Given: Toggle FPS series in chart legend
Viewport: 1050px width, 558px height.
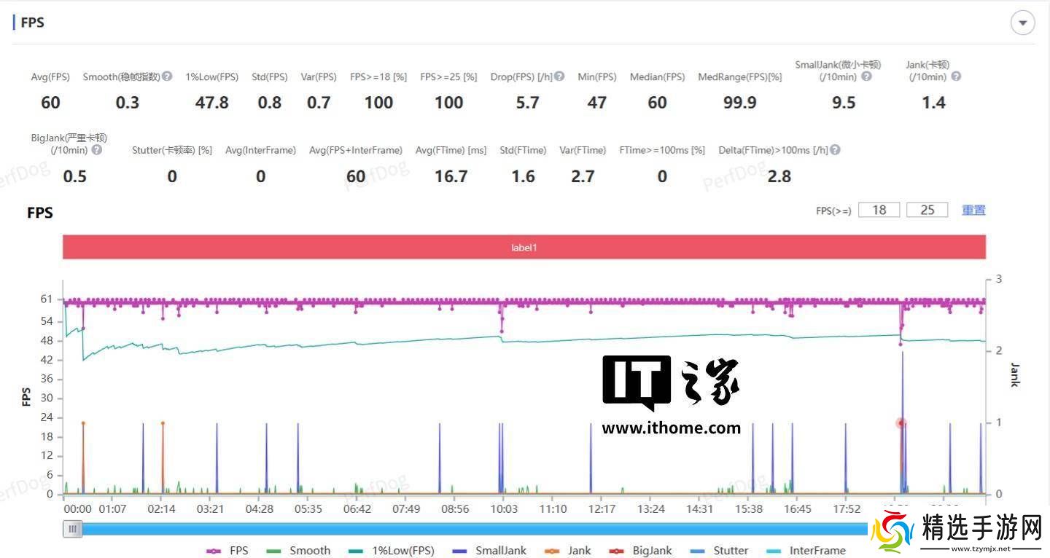Looking at the screenshot, I should point(228,551).
